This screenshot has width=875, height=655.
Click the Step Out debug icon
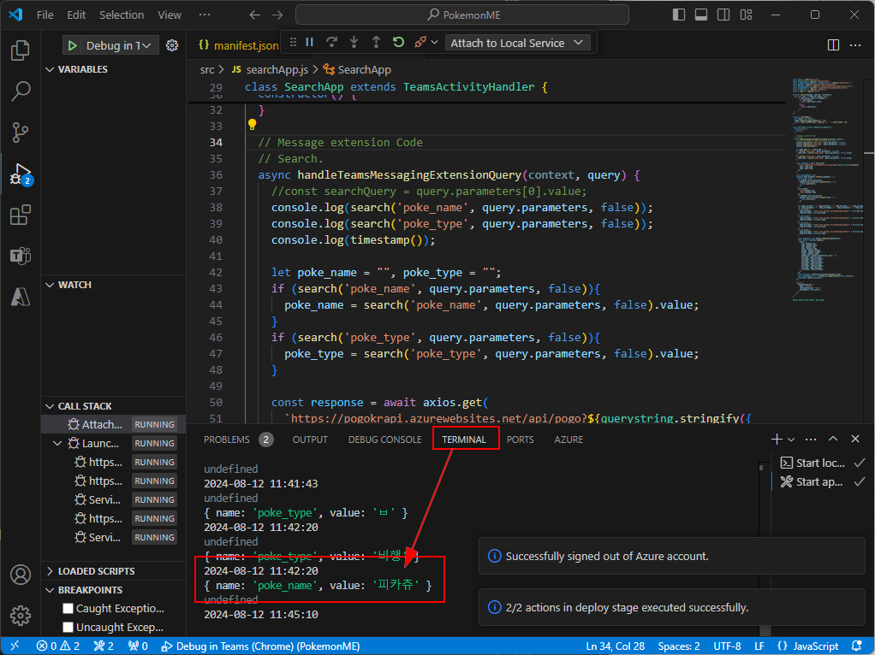[376, 43]
